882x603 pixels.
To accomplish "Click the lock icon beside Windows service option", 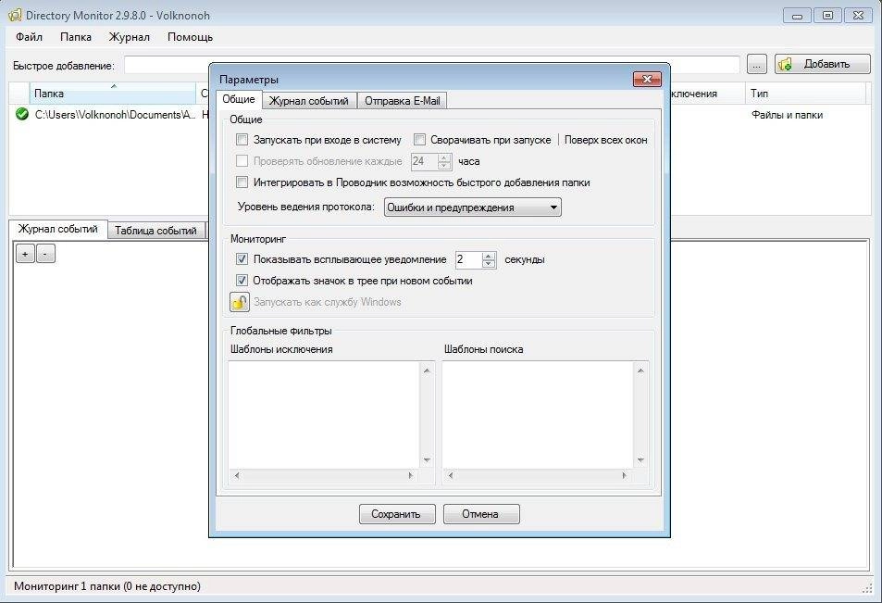I will point(240,302).
